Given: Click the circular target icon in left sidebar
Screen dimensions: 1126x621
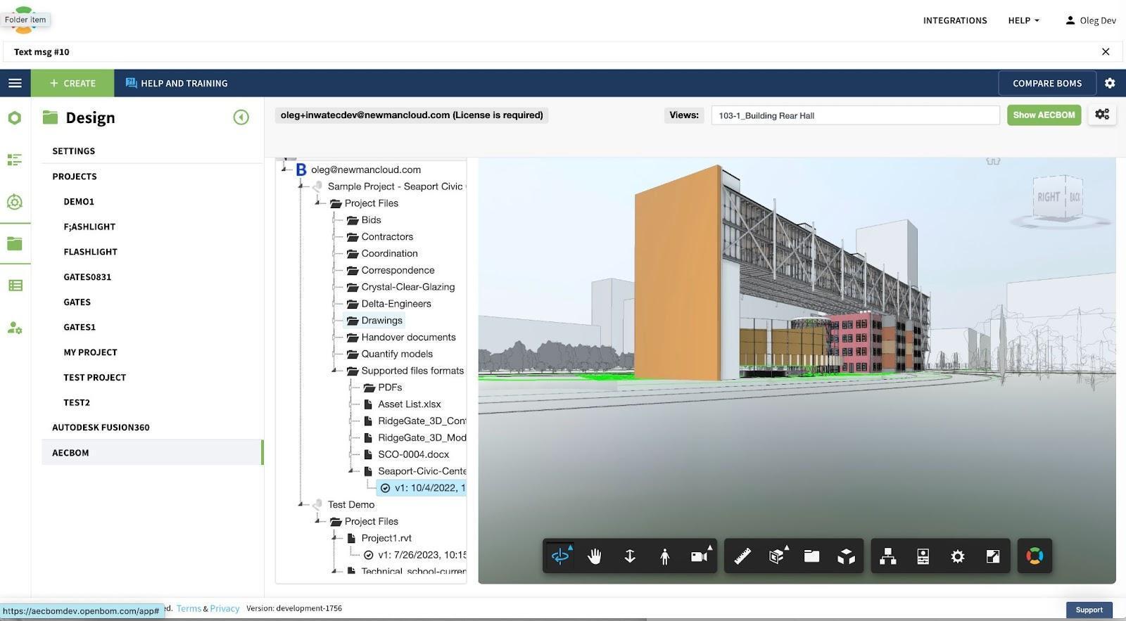Looking at the screenshot, I should 15,202.
